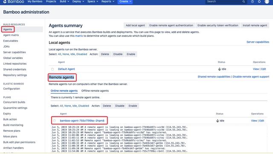Click Delete in remote agents actions
Image resolution: width=273 pixels, height=154 pixels.
pyautogui.click(x=107, y=106)
